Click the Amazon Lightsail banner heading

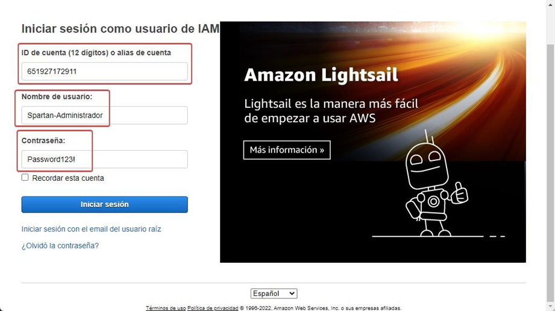[321, 75]
